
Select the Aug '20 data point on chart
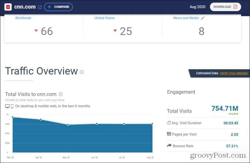152,124
